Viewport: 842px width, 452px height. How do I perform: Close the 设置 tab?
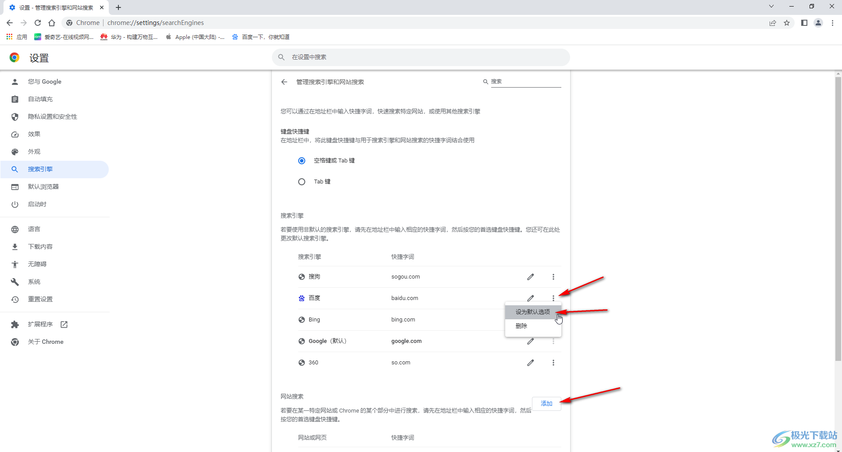tap(102, 7)
